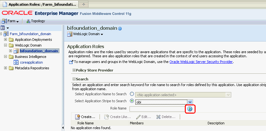Click the info icon next to bifoundation_domain
The width and height of the screenshot is (266, 131).
coord(120,28)
